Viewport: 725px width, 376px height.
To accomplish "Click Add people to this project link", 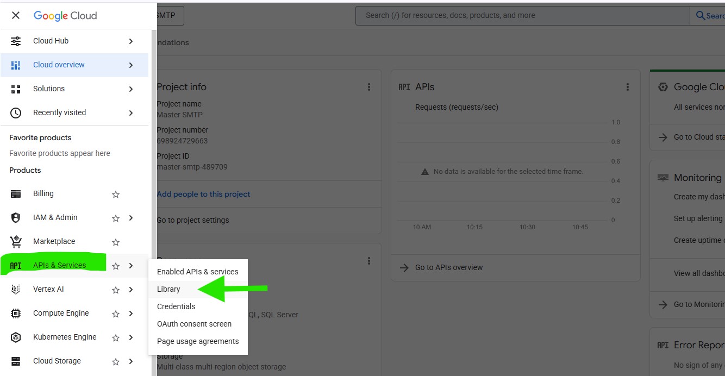I will 203,194.
